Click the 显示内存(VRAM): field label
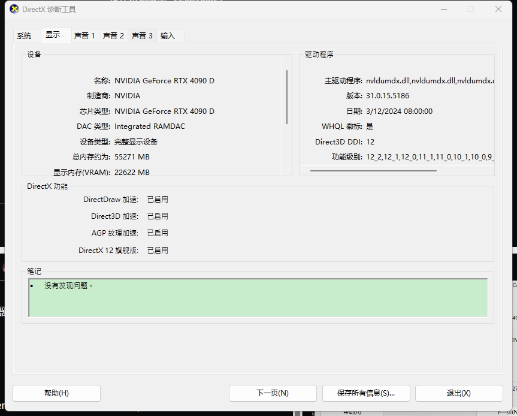Image resolution: width=517 pixels, height=416 pixels. pyautogui.click(x=81, y=172)
